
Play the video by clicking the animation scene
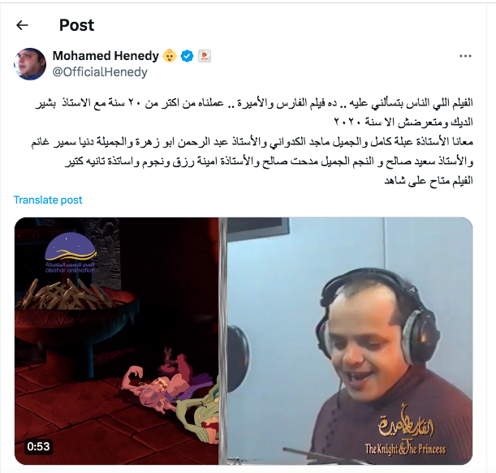[x=116, y=341]
